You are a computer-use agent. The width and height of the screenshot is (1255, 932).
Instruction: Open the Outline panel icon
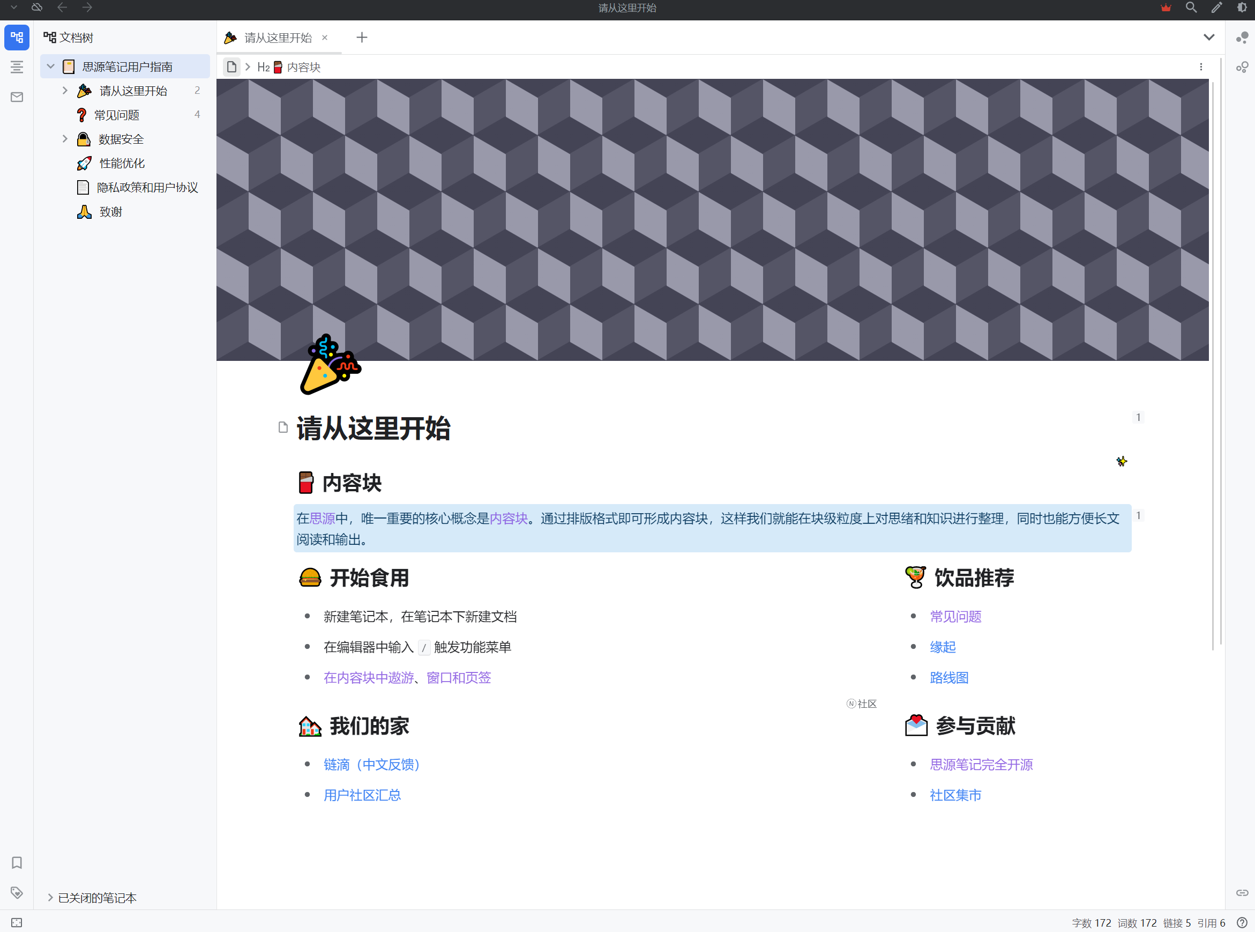click(x=17, y=67)
